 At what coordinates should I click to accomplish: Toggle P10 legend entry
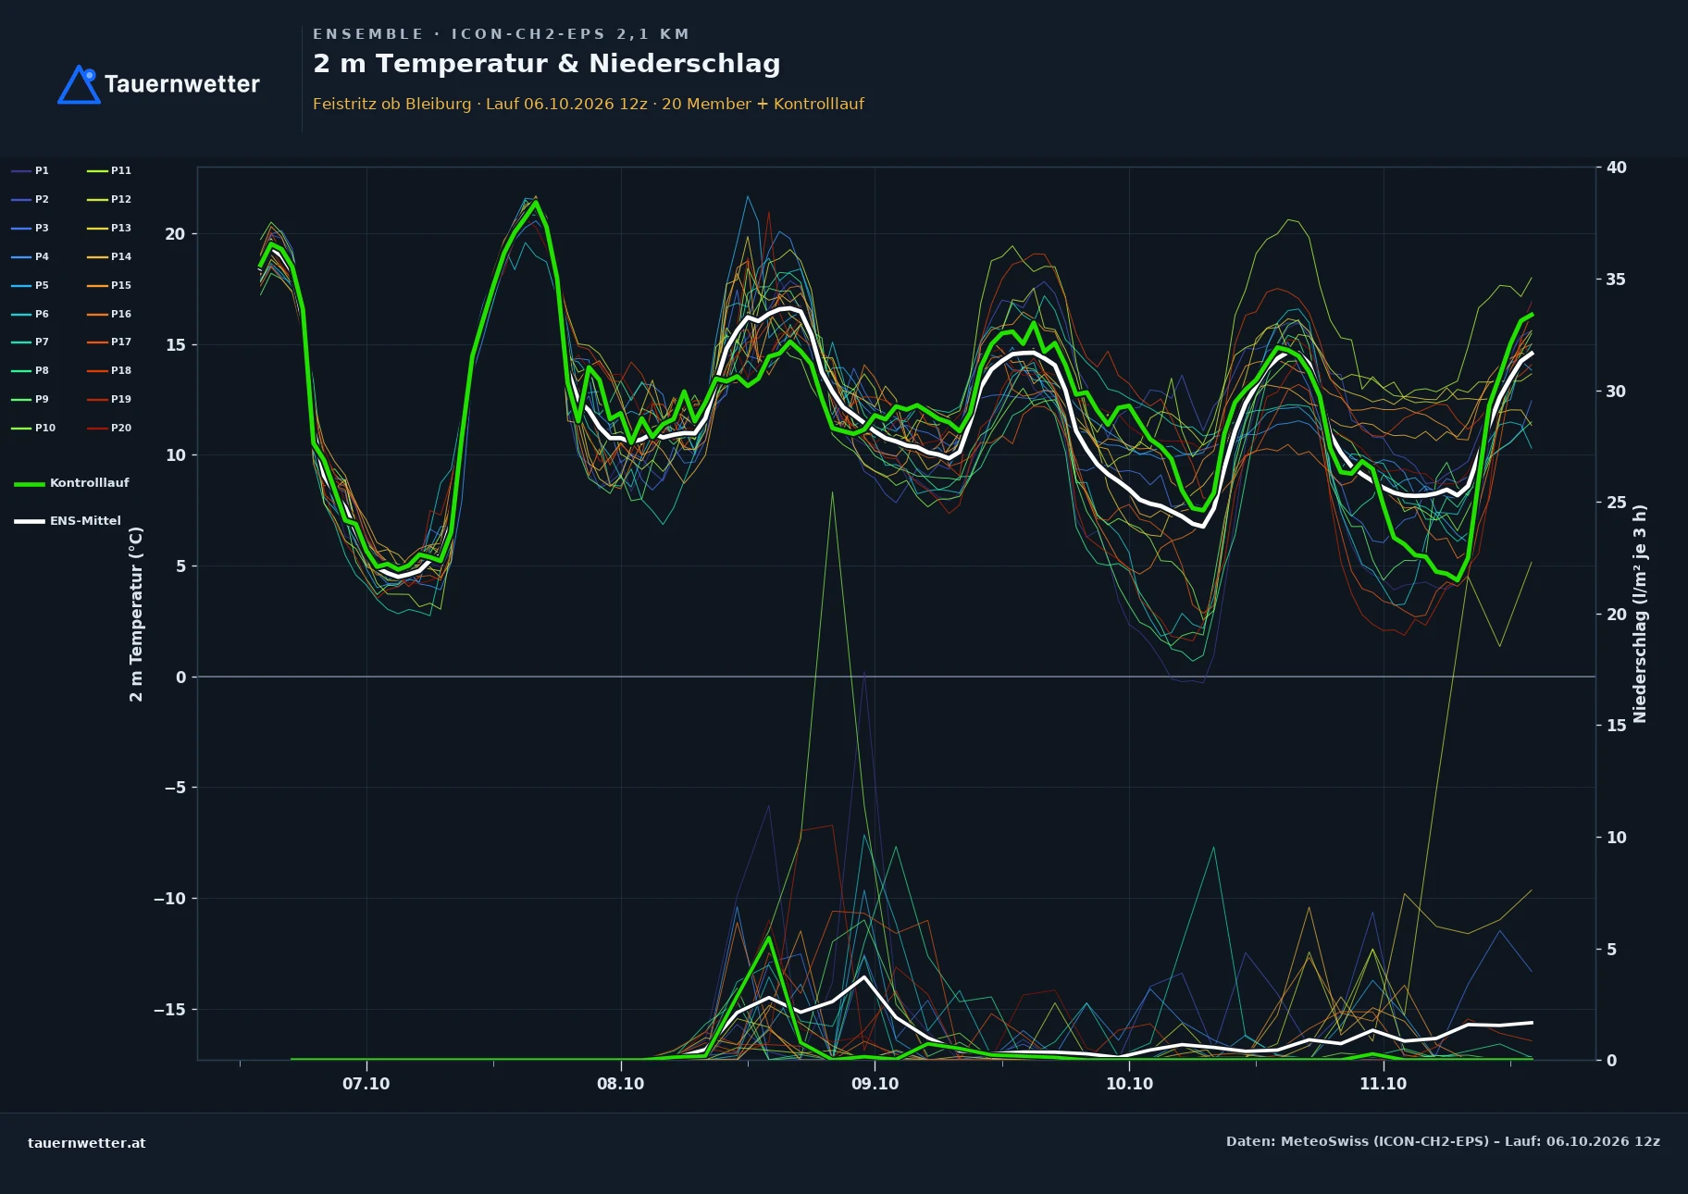point(33,428)
